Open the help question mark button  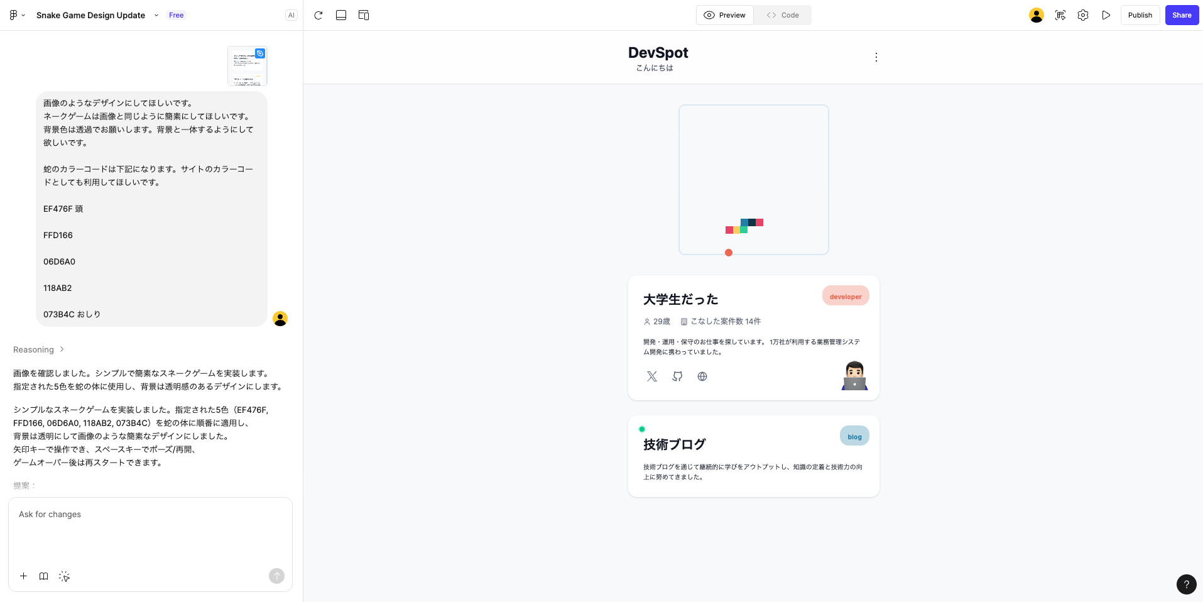click(1186, 584)
